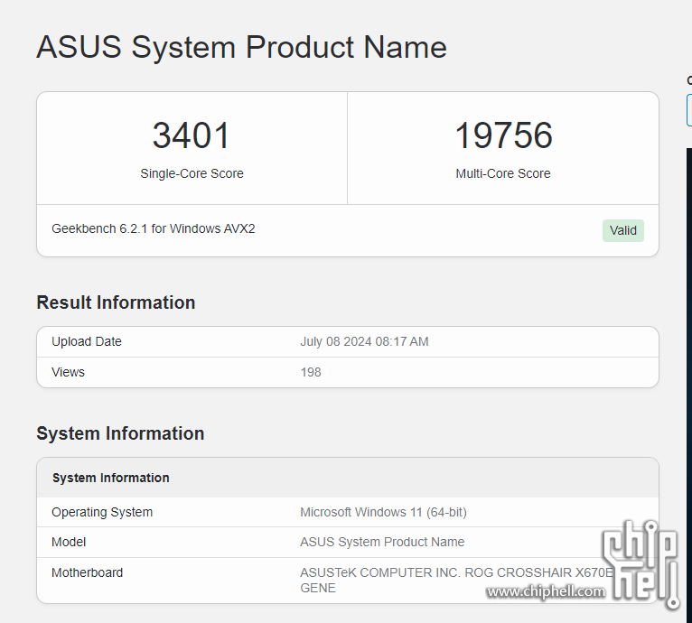Select the 3401 single-core score number
Image resolution: width=692 pixels, height=623 pixels.
click(192, 135)
